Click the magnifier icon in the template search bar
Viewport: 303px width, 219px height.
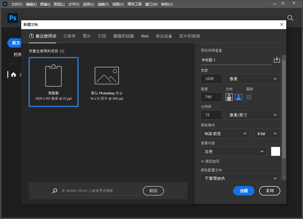54,191
